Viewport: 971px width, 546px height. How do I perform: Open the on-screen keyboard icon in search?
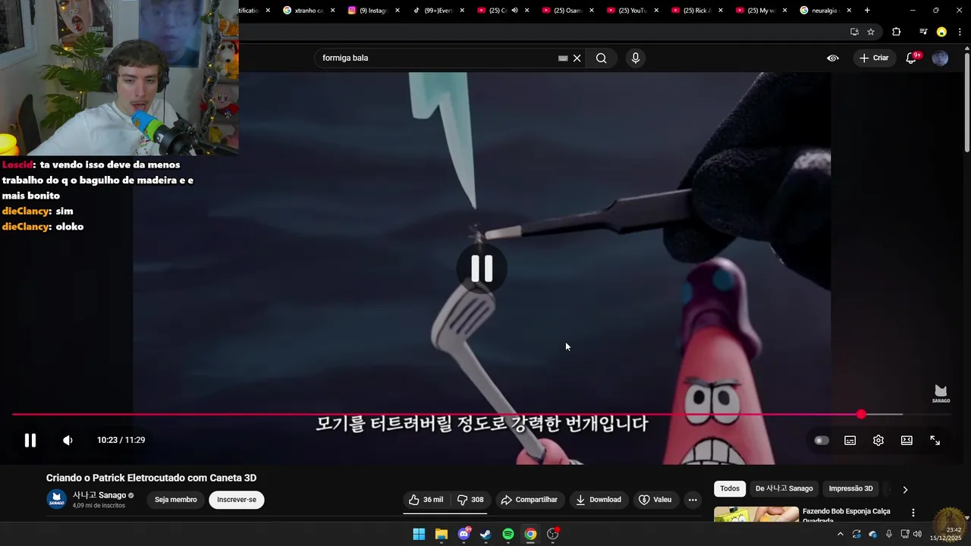563,58
